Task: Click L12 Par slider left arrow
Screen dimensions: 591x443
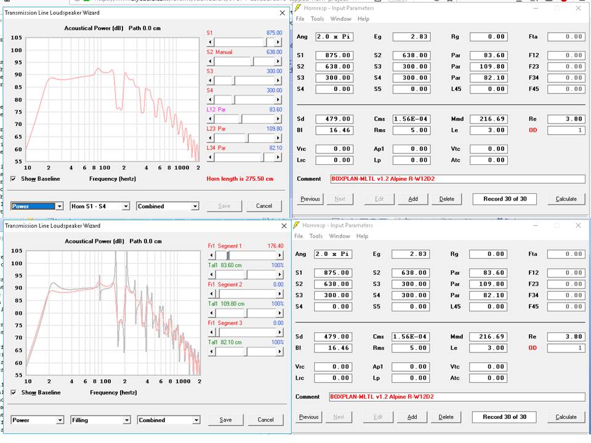Action: tap(211, 119)
